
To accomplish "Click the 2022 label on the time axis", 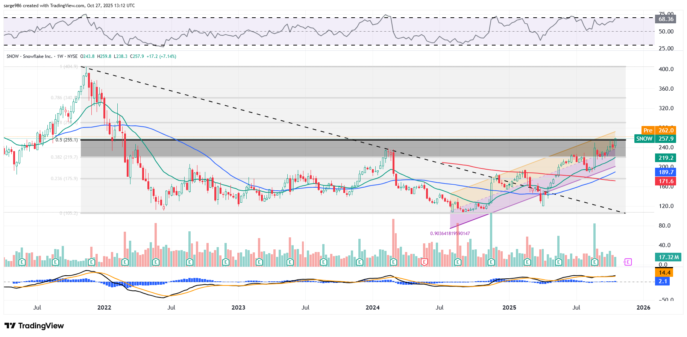I will click(x=104, y=308).
